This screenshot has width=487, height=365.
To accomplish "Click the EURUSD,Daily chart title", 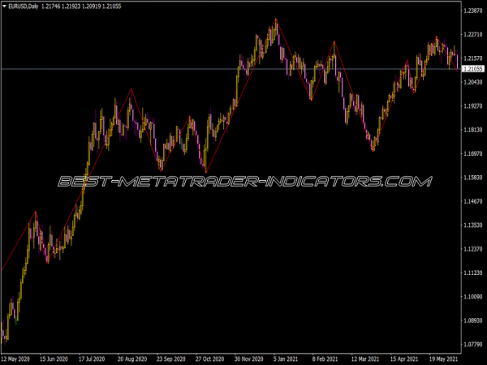I will [24, 6].
